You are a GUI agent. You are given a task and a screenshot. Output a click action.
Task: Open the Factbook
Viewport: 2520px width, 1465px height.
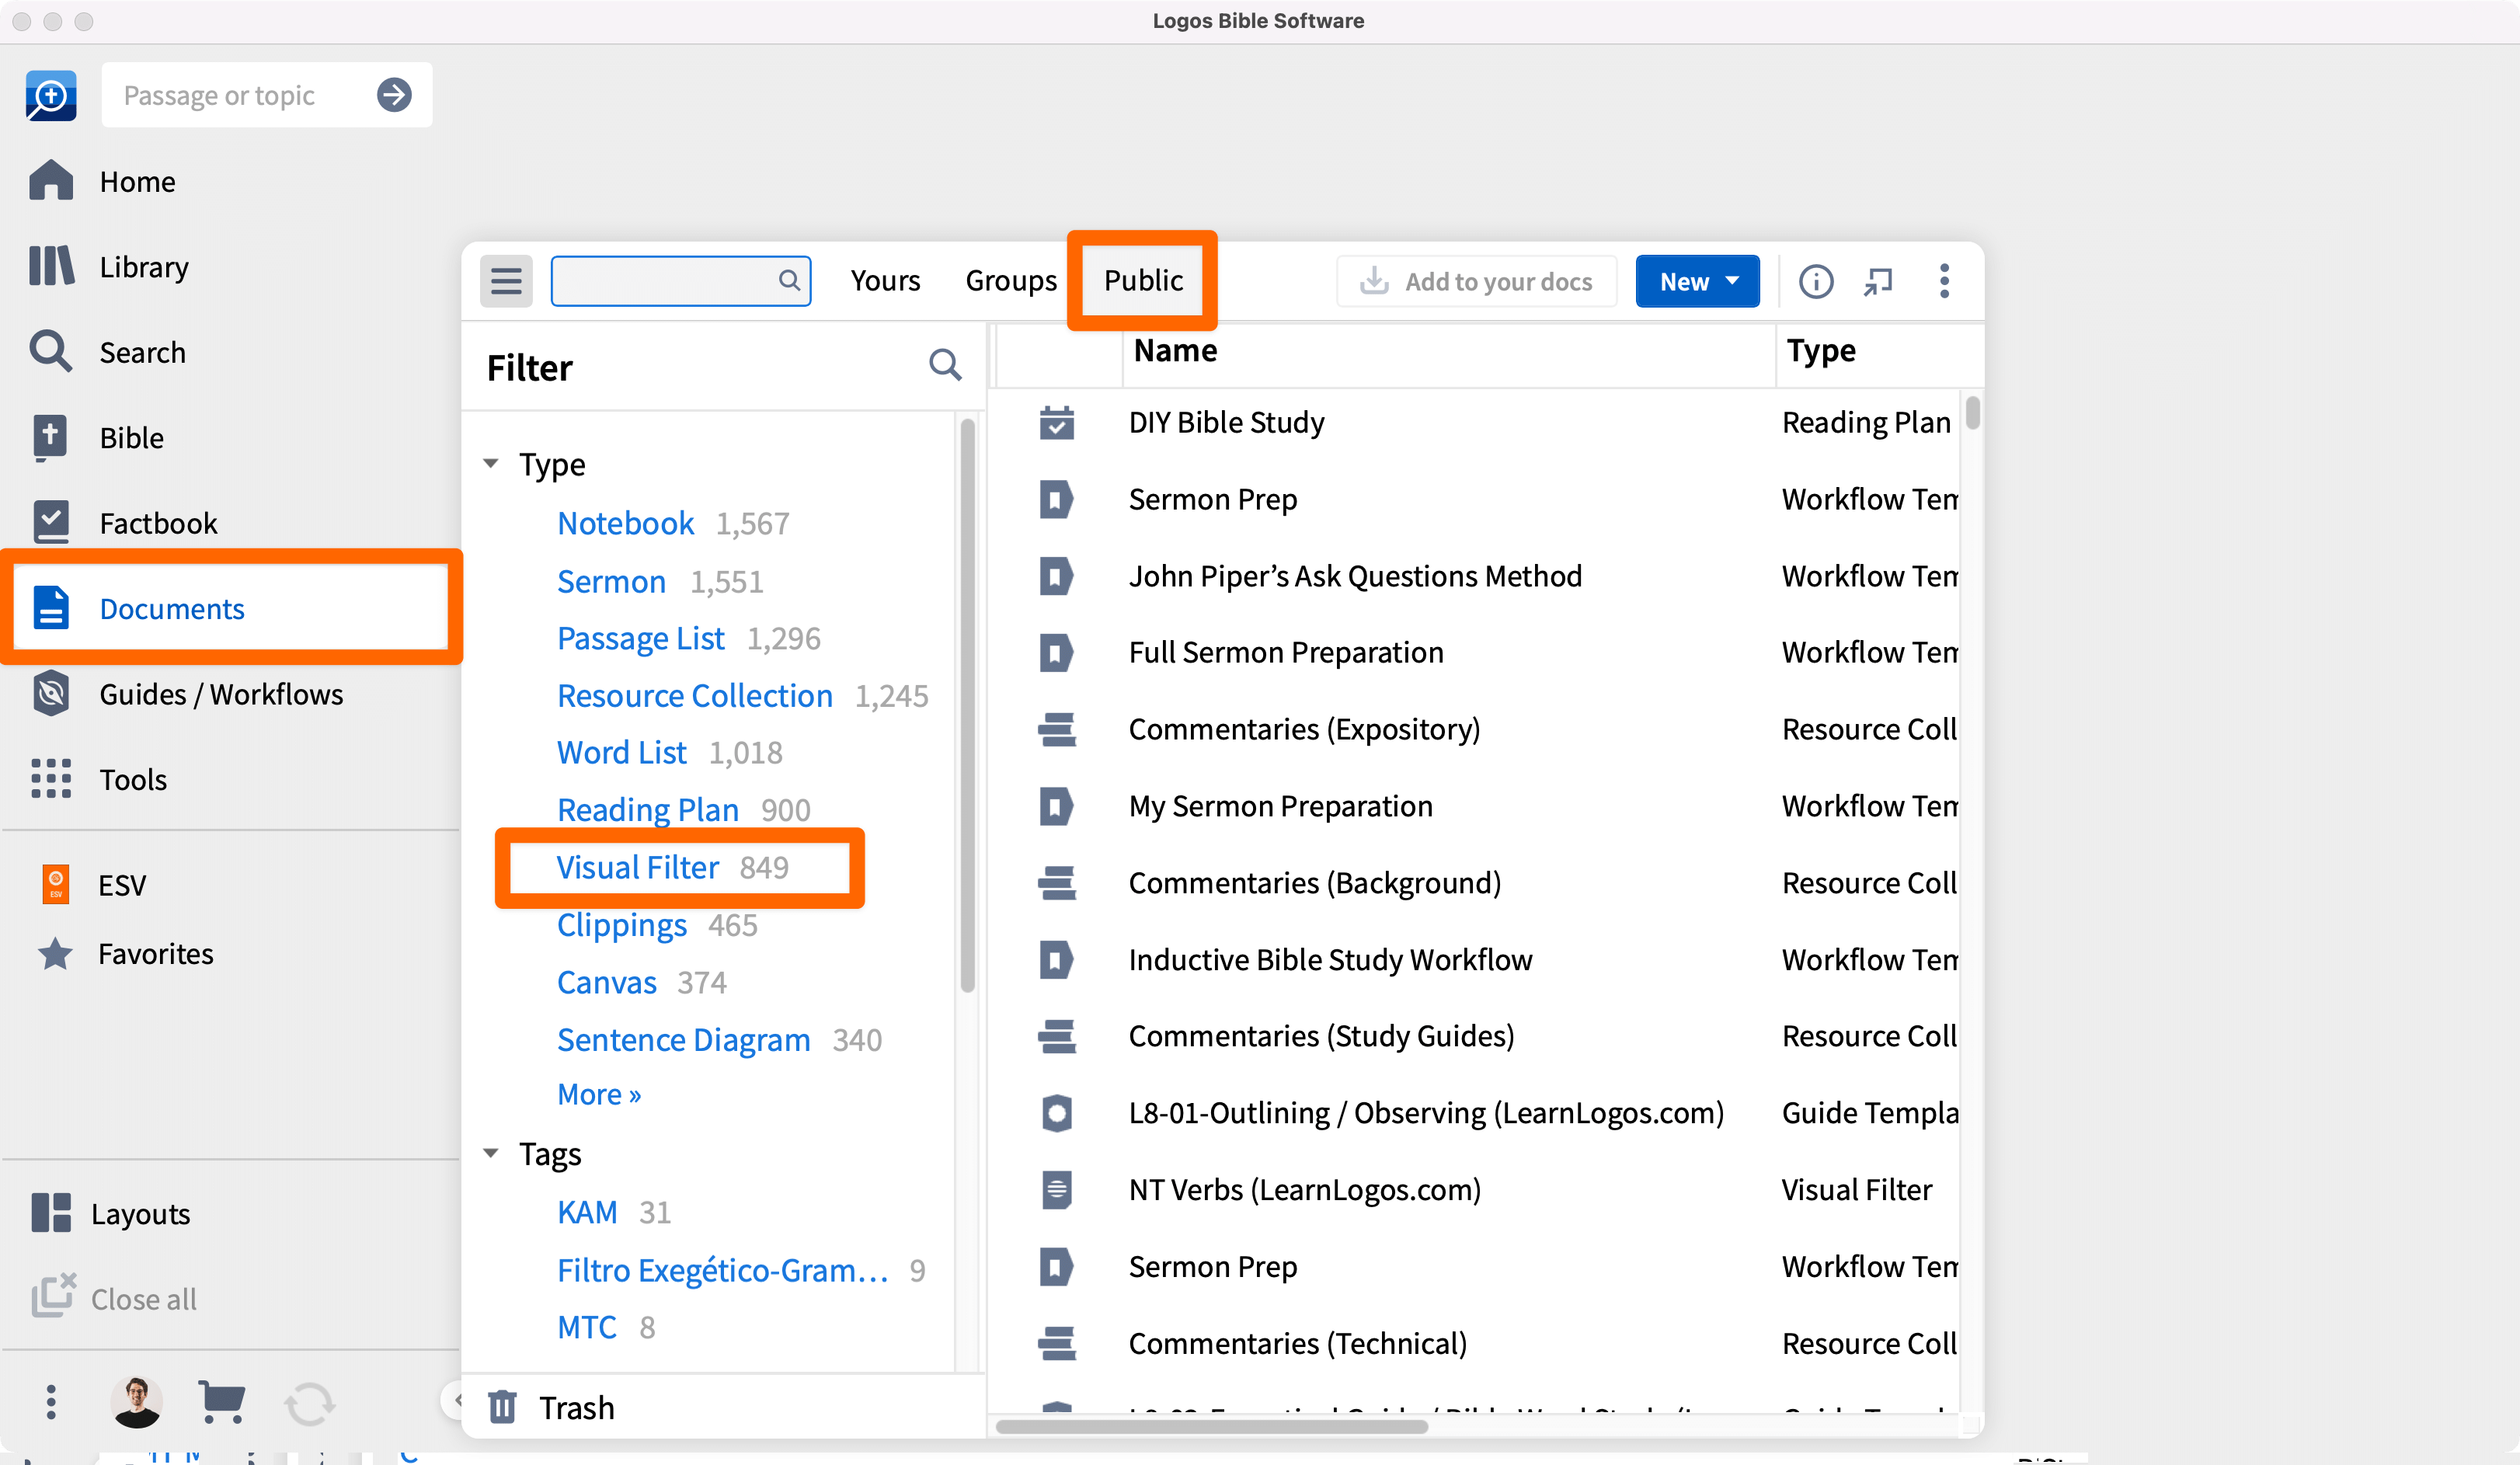(x=158, y=521)
